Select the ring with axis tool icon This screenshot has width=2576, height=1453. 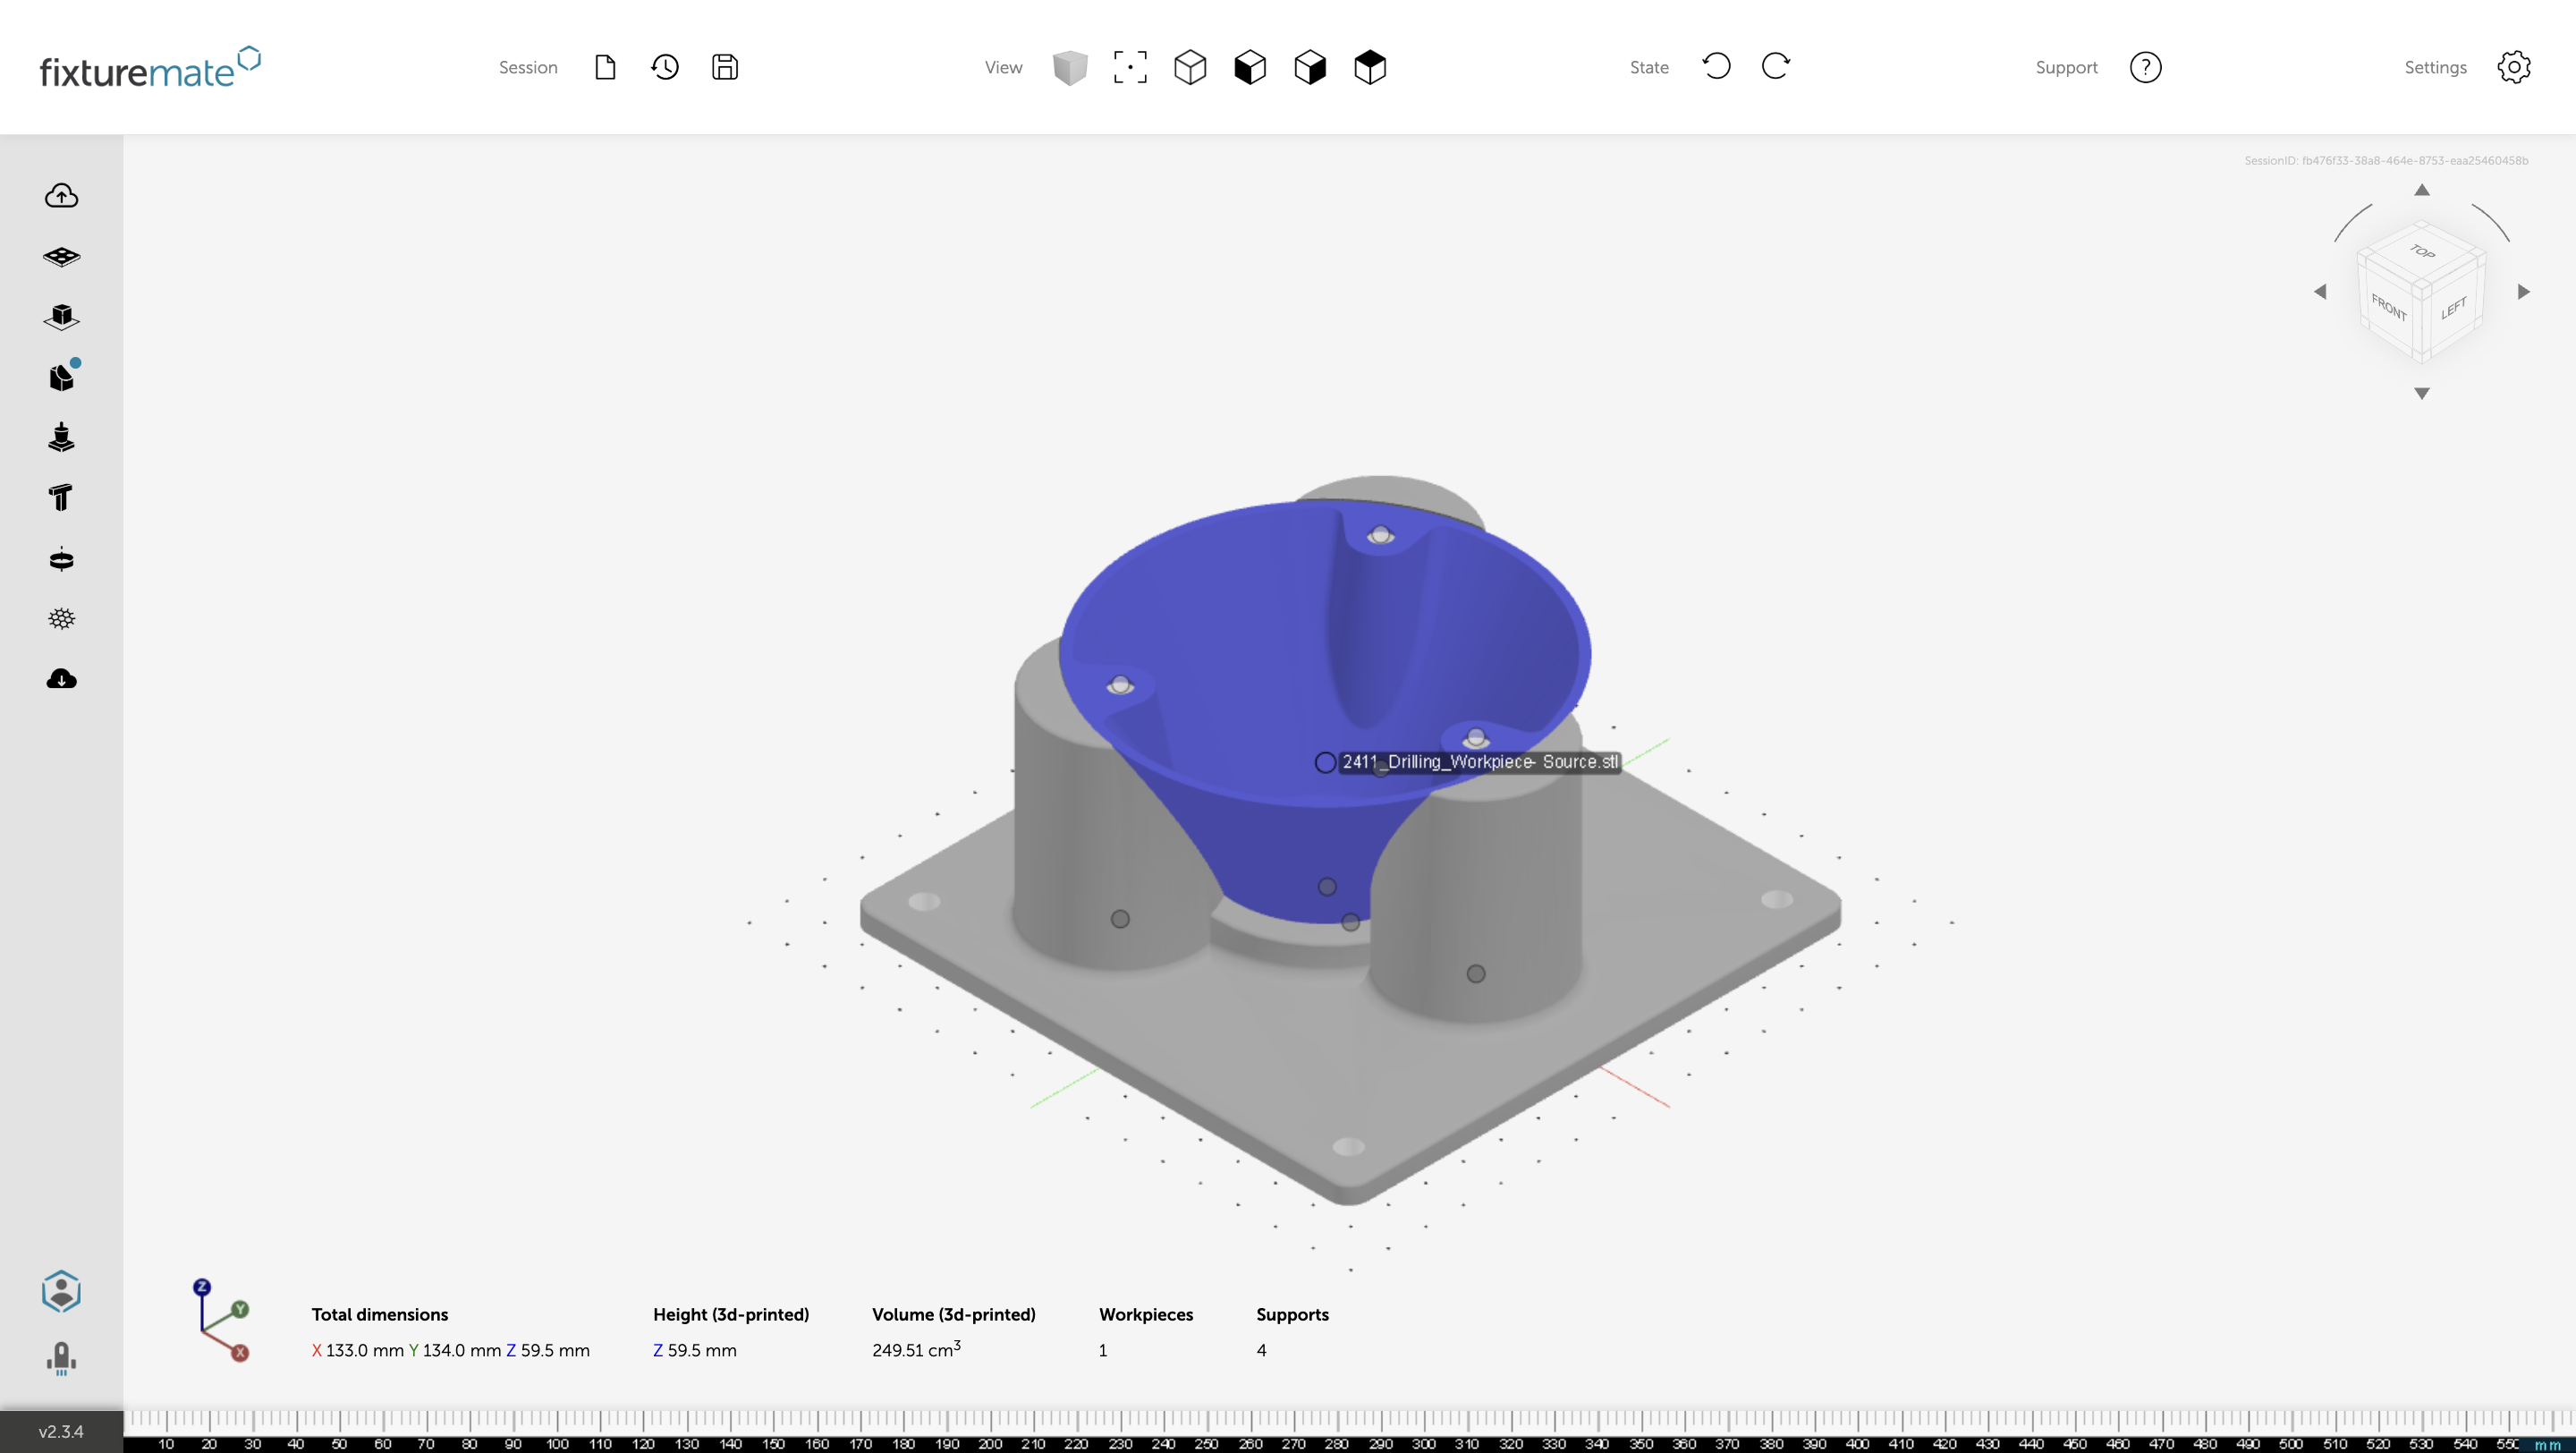click(x=61, y=559)
